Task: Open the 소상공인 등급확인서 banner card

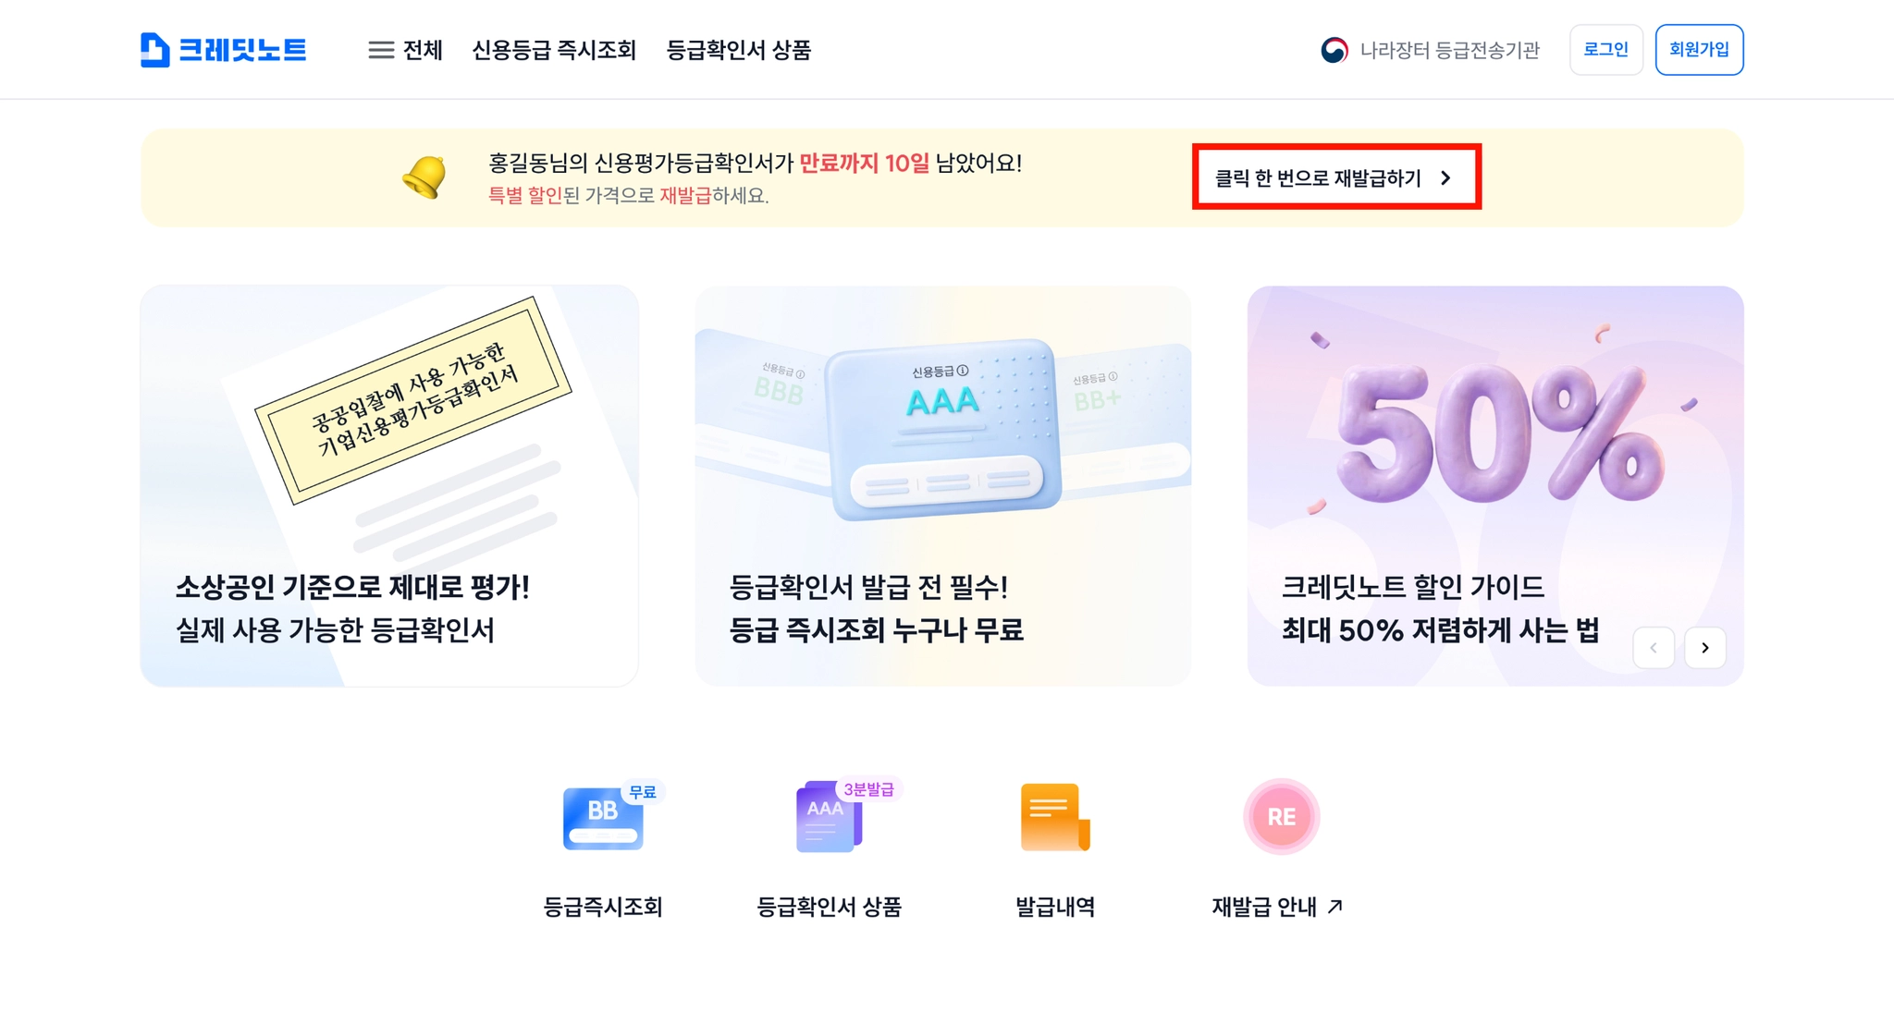Action: 389,486
